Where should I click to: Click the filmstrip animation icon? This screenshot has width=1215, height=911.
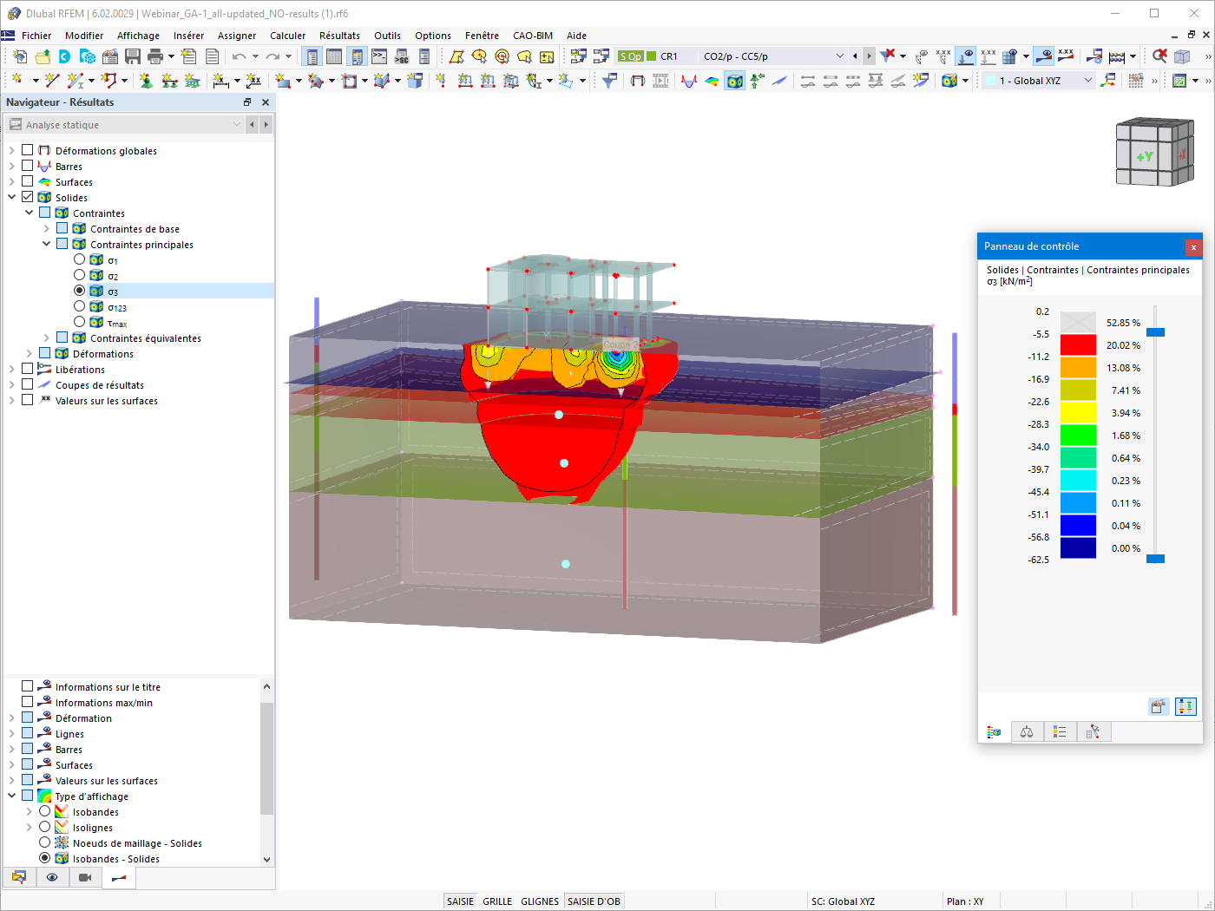click(660, 81)
